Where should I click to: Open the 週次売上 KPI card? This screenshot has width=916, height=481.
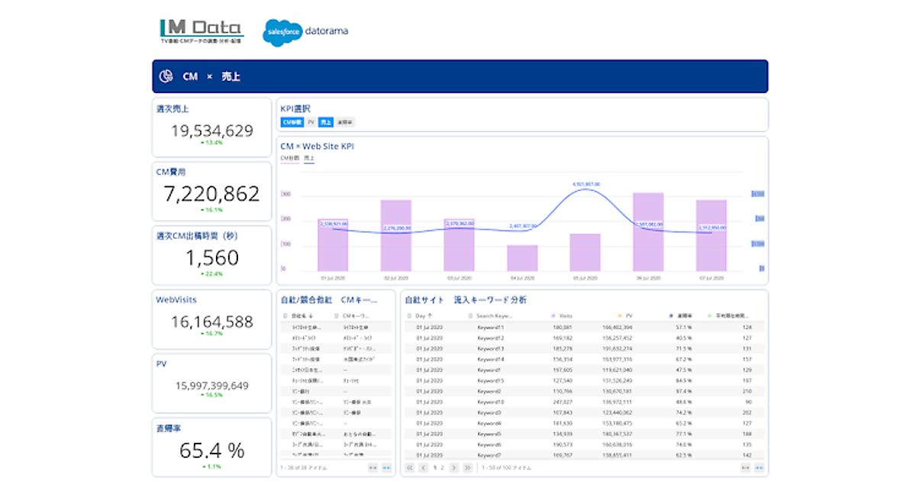coord(211,127)
